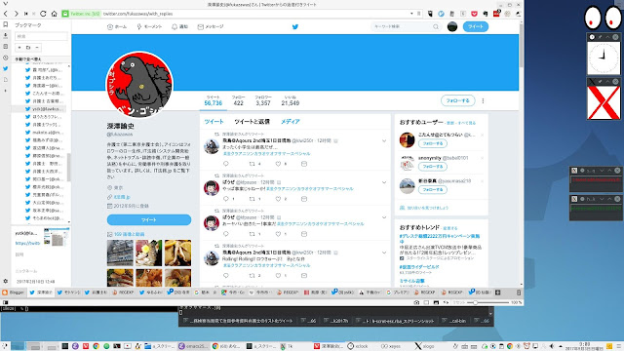Open the モーメント navigation item

tap(149, 26)
